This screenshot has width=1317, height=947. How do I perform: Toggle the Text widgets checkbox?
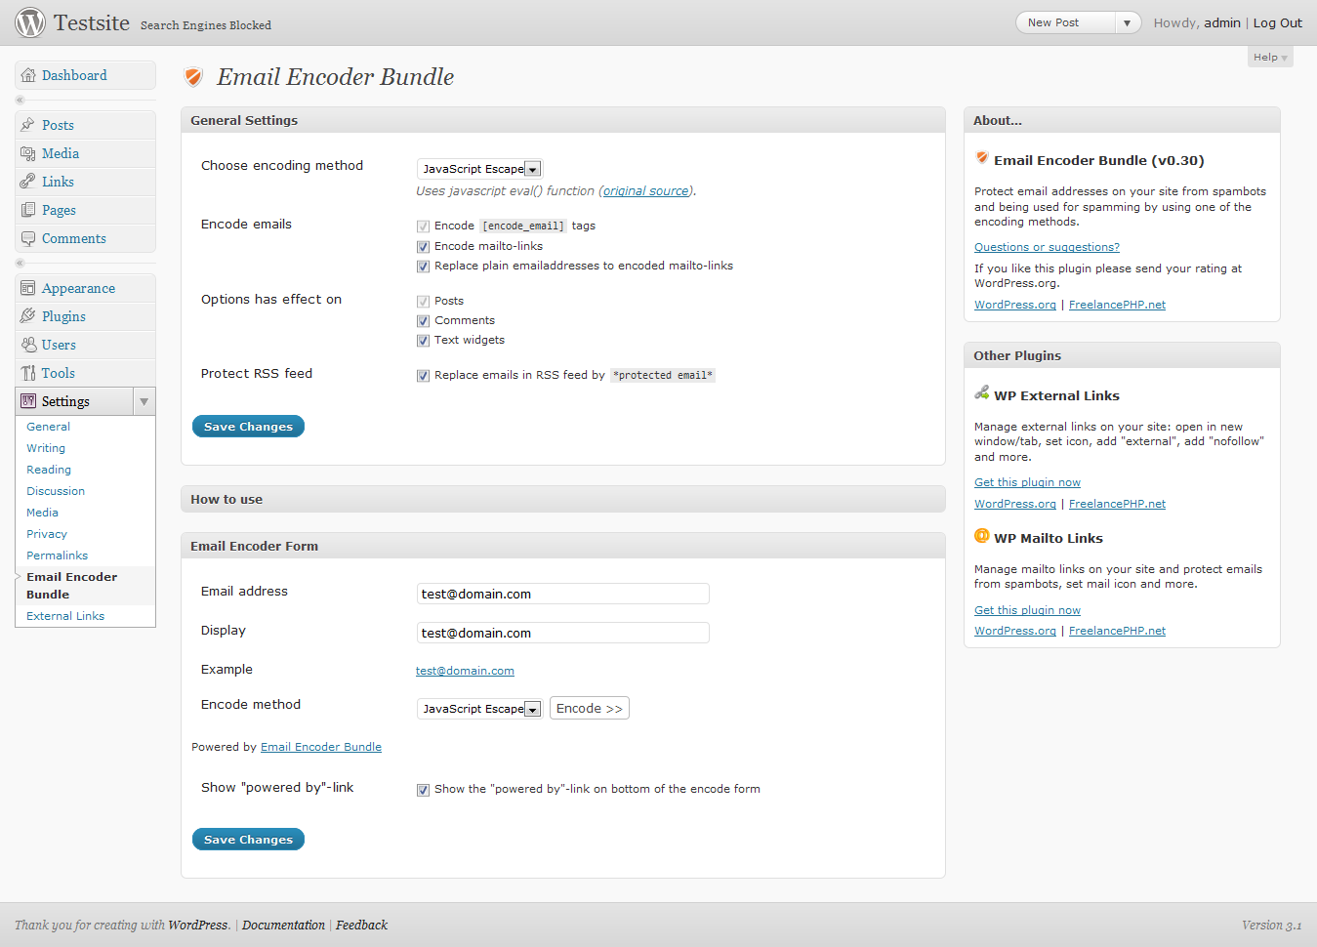[423, 341]
